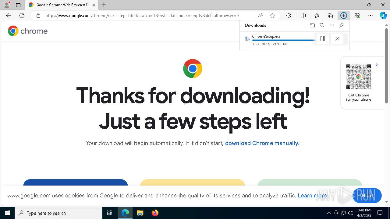Click the ChromeSetup.exe file name

pyautogui.click(x=266, y=36)
